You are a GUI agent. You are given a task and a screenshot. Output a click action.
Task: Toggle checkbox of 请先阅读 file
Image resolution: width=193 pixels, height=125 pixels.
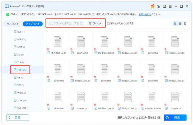click(x=49, y=53)
